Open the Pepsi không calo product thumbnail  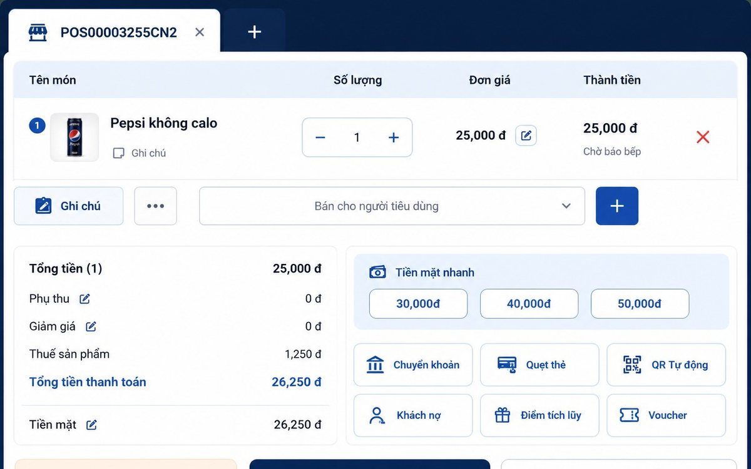point(74,137)
